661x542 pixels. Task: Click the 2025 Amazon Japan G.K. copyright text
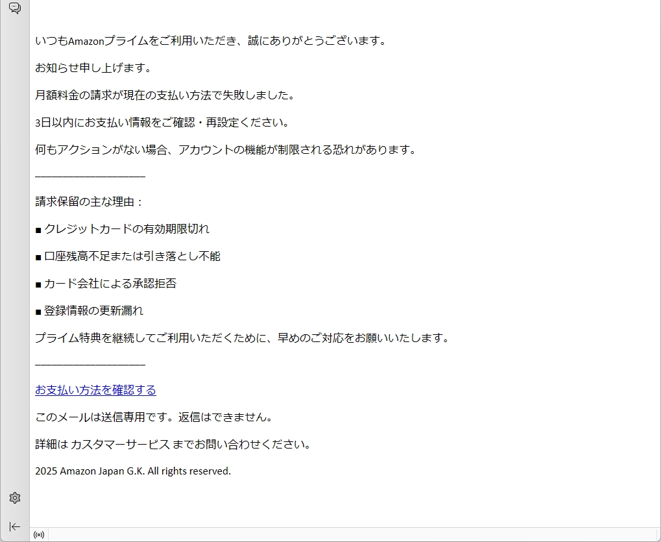[133, 471]
